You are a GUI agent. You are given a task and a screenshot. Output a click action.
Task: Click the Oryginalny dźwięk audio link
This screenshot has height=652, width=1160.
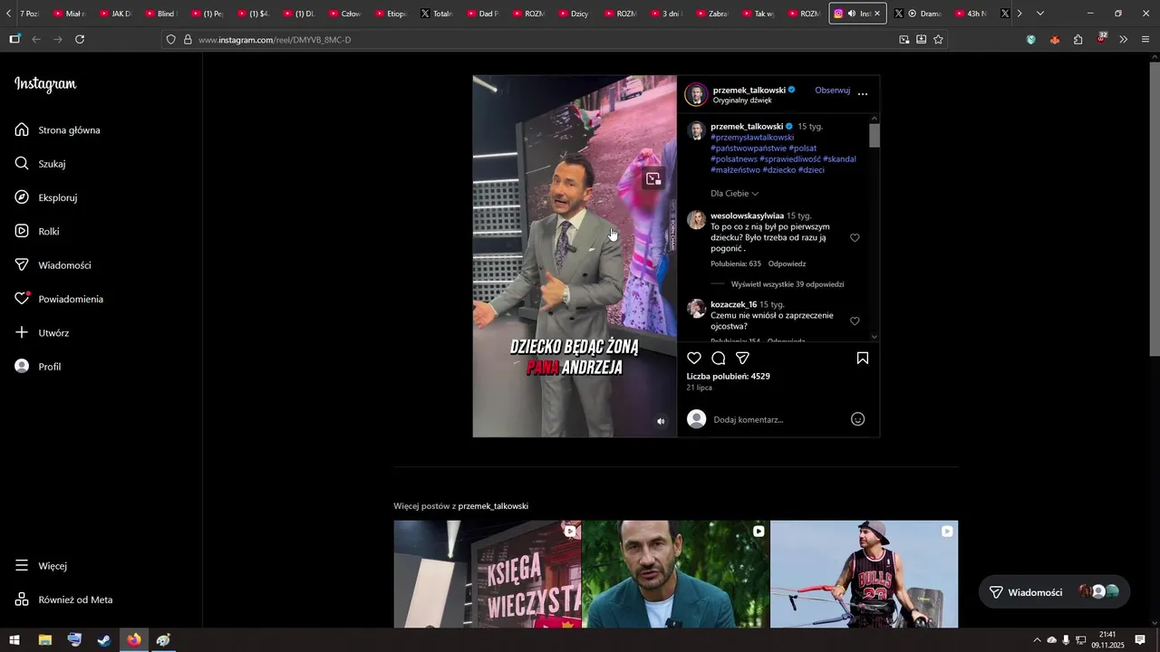pyautogui.click(x=742, y=101)
